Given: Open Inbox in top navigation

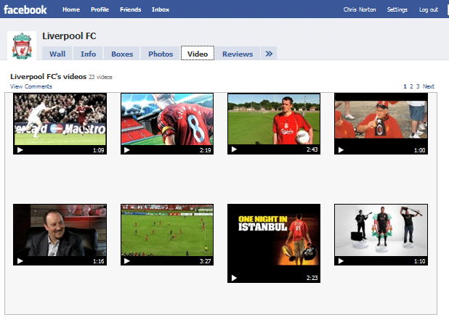Looking at the screenshot, I should [161, 9].
